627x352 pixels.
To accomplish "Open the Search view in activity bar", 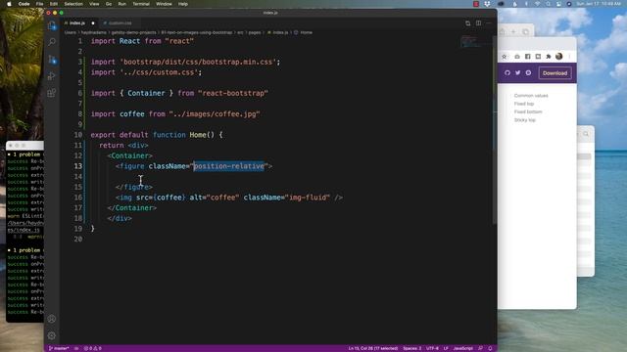I will (52, 42).
